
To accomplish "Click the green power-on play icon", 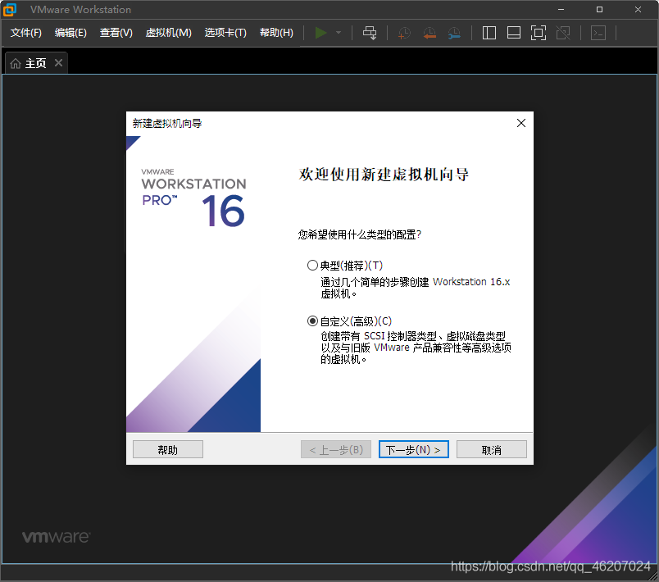I will click(320, 32).
